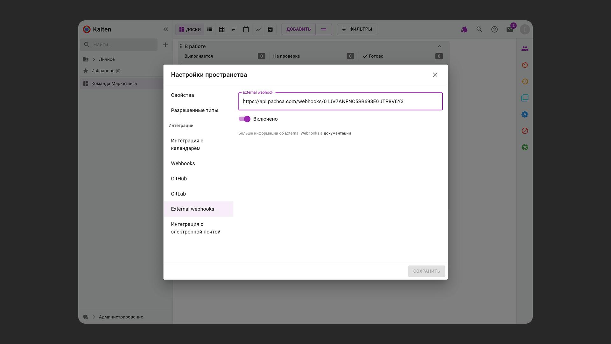Open the archive view icon

pos(270,29)
